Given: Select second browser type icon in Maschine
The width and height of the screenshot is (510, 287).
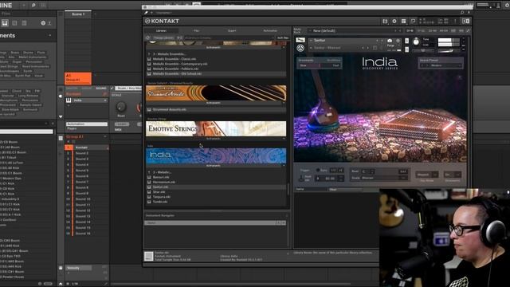Looking at the screenshot, I should [14, 23].
